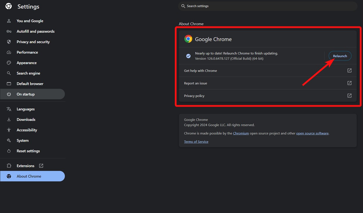Screen dimensions: 363x213
Task: Open Privacy and security shield icon
Action: point(8,42)
